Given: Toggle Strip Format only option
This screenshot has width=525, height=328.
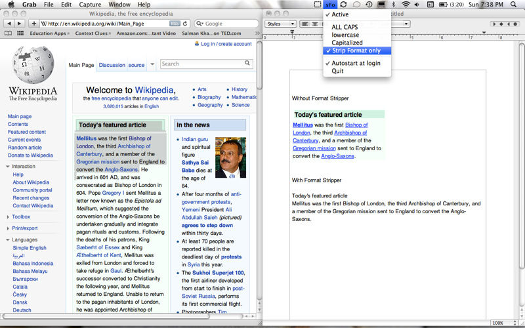Looking at the screenshot, I should coord(357,51).
